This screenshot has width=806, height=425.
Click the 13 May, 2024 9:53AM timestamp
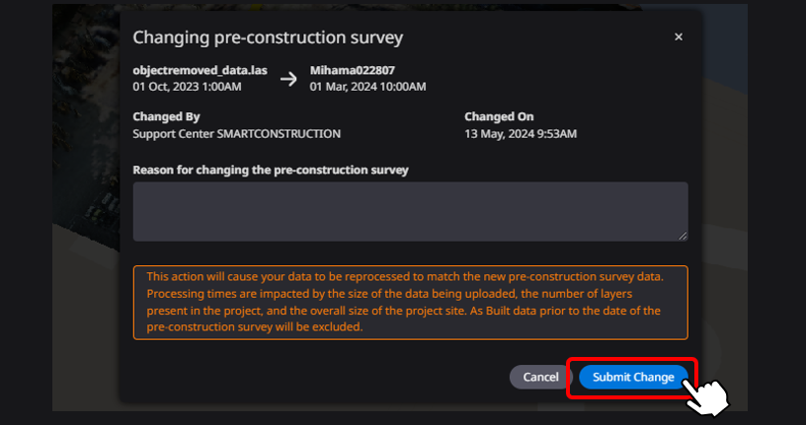click(x=521, y=133)
